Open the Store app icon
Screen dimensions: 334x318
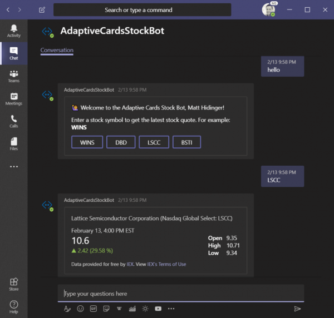[14, 284]
